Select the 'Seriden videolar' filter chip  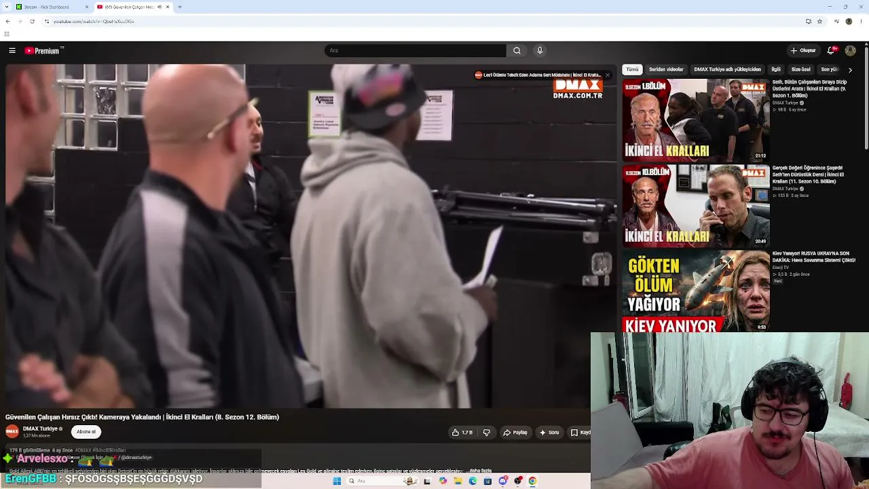(666, 69)
